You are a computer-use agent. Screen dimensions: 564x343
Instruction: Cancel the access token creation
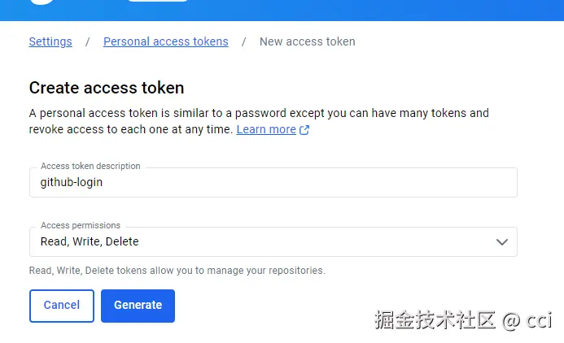62,306
